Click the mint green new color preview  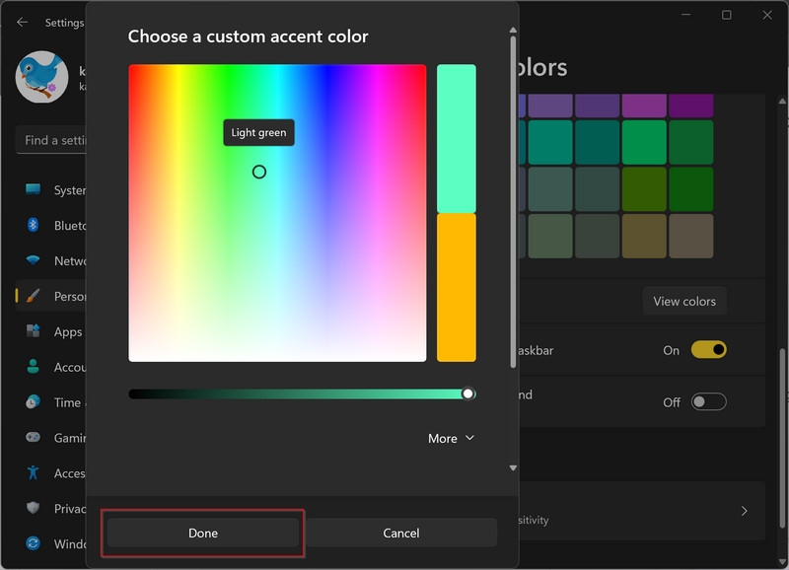pyautogui.click(x=457, y=138)
